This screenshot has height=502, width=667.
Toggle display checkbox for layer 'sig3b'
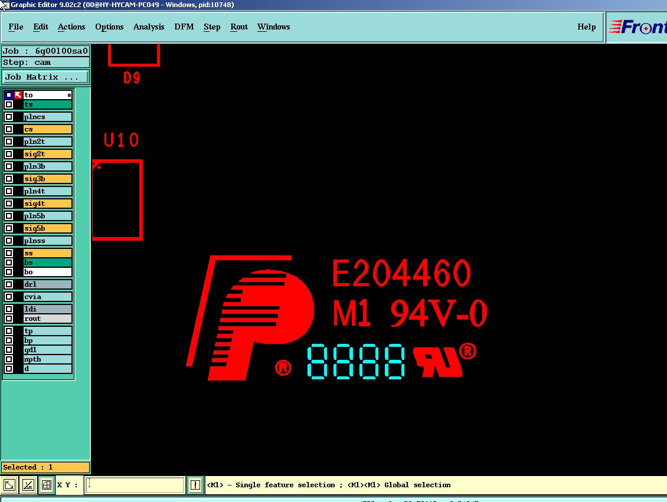[8, 179]
